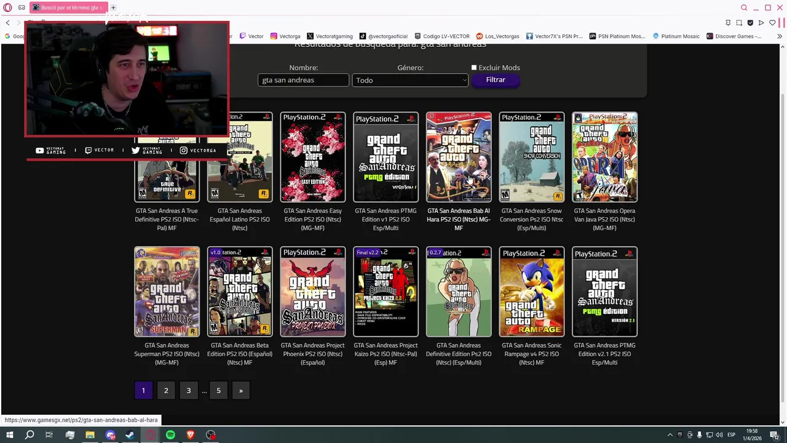Open the snapshot capture tool icon

pyautogui.click(x=739, y=23)
